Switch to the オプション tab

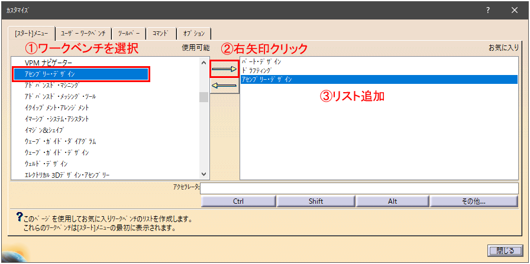[194, 34]
